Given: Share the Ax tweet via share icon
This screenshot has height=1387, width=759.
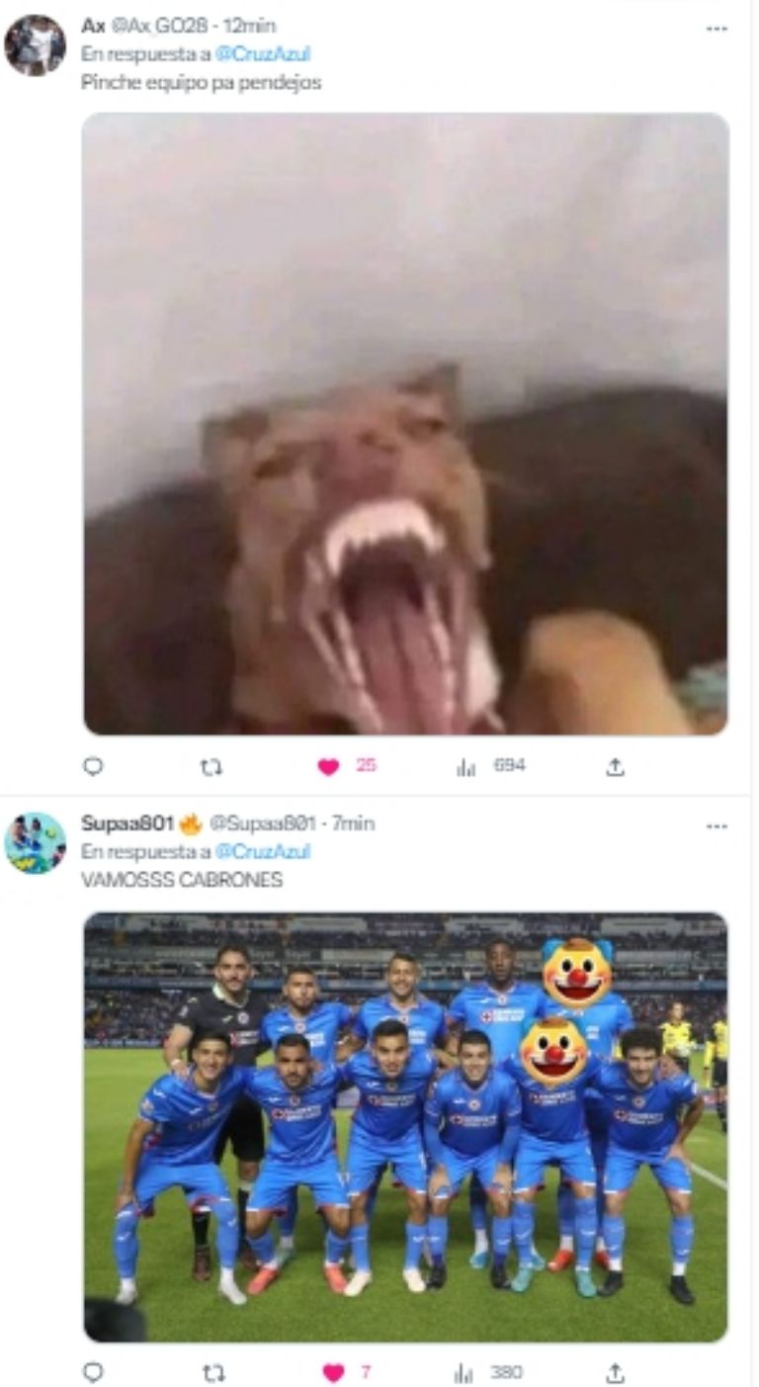Looking at the screenshot, I should point(615,766).
